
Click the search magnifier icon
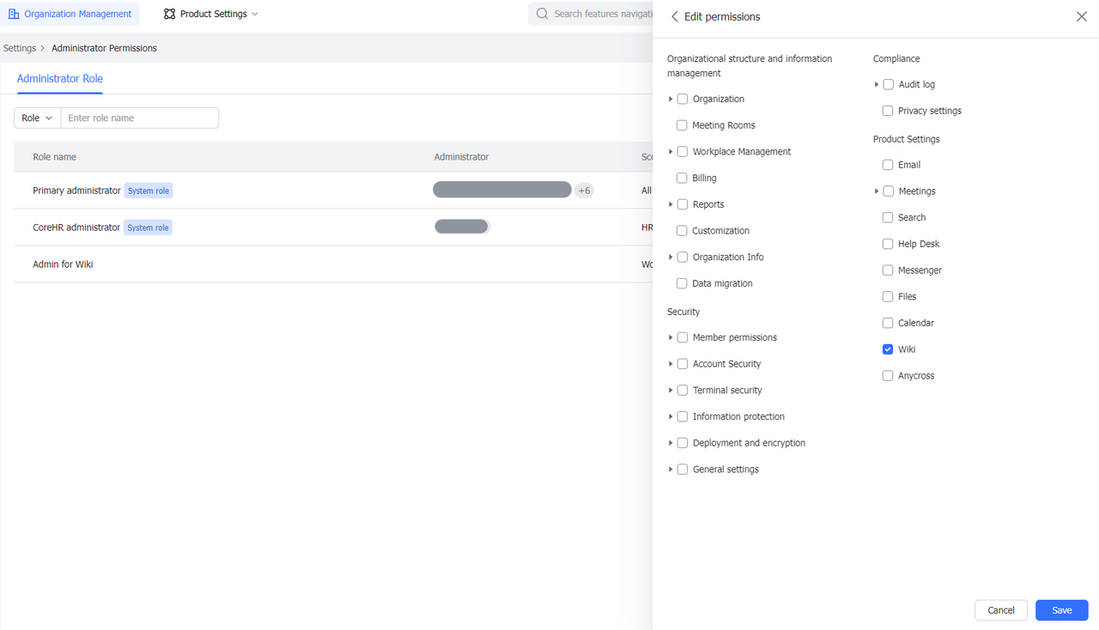(541, 13)
